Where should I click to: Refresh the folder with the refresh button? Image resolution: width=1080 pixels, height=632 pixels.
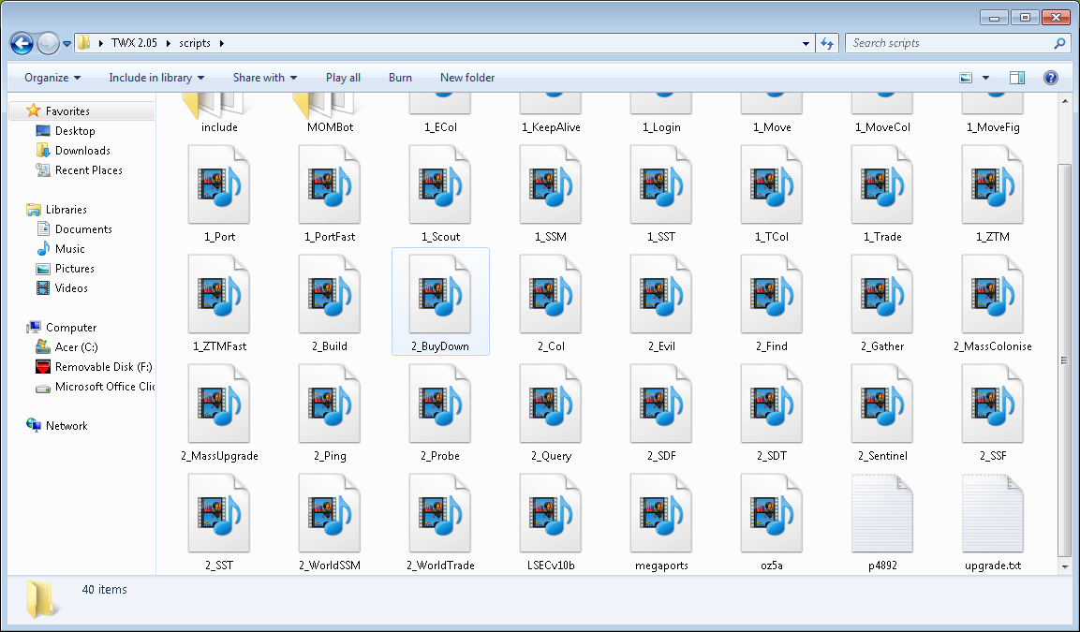827,43
